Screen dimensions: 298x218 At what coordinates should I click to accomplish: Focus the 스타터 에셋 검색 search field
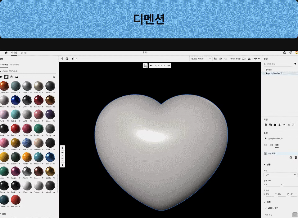click(29, 71)
